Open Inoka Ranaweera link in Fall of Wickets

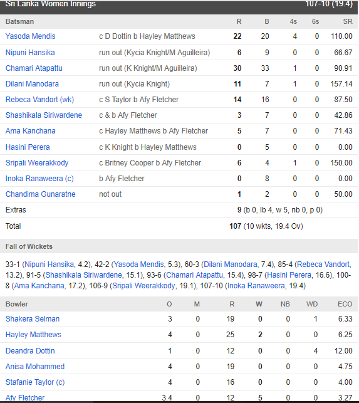tap(256, 286)
